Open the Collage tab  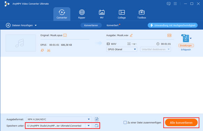point(122,14)
